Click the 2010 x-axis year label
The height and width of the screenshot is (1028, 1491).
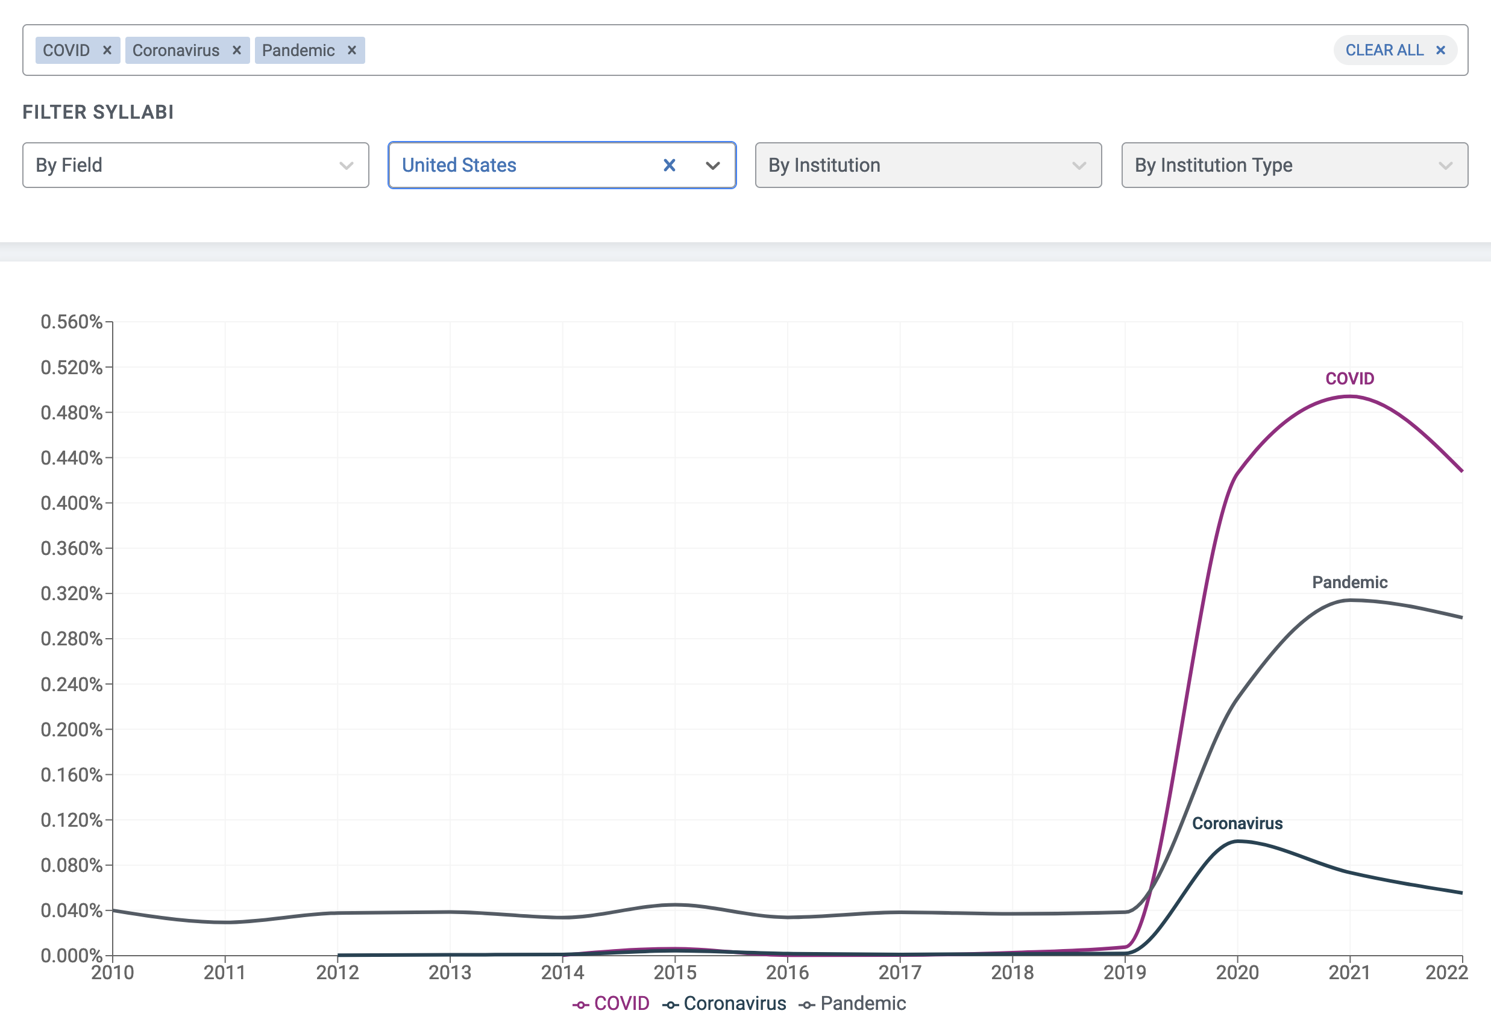(x=113, y=973)
